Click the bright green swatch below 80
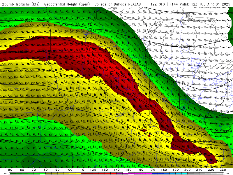Image resolution: width=233 pixels, height=175 pixels. (43, 174)
